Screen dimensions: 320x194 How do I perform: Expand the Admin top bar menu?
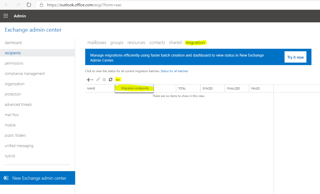click(x=20, y=16)
